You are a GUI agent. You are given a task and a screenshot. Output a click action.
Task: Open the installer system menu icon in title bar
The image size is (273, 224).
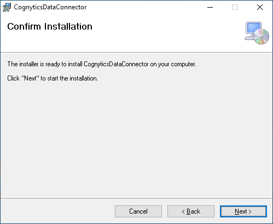pos(7,7)
